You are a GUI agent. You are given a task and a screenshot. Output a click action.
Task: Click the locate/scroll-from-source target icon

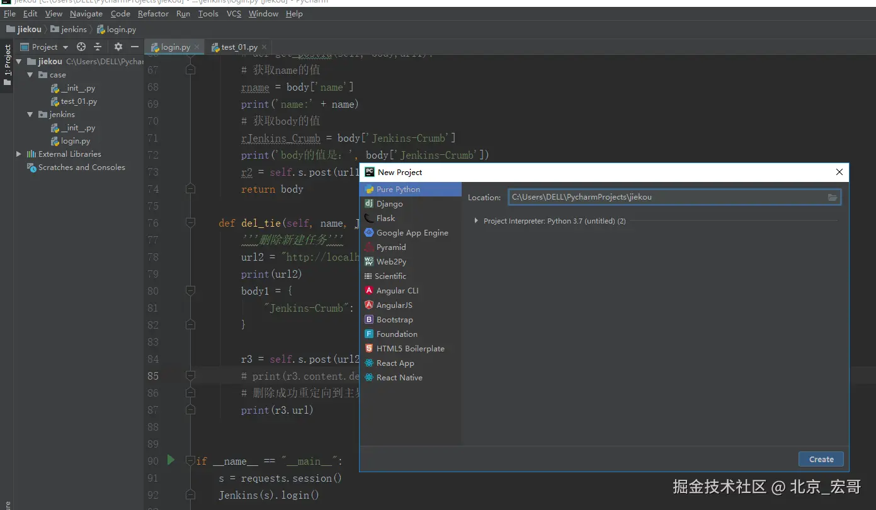click(81, 47)
